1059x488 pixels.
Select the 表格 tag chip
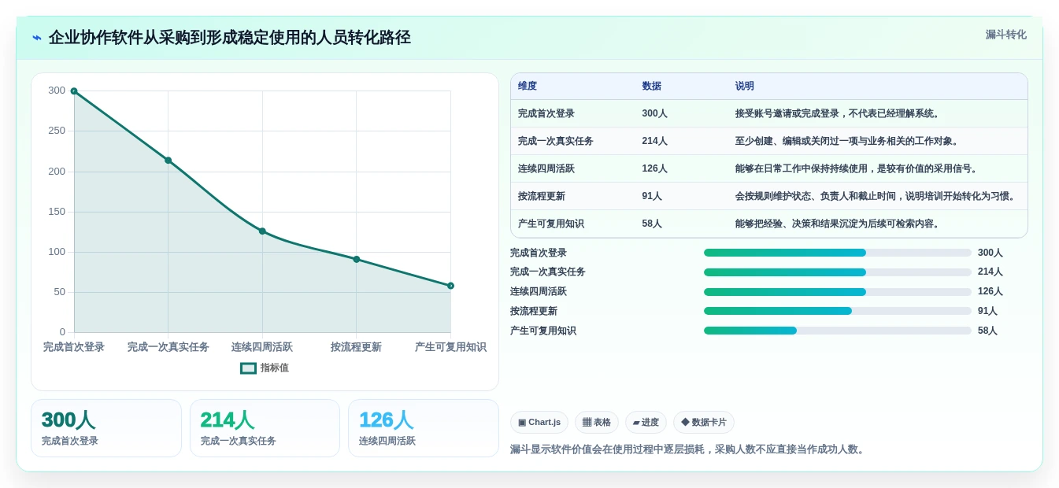pyautogui.click(x=597, y=423)
